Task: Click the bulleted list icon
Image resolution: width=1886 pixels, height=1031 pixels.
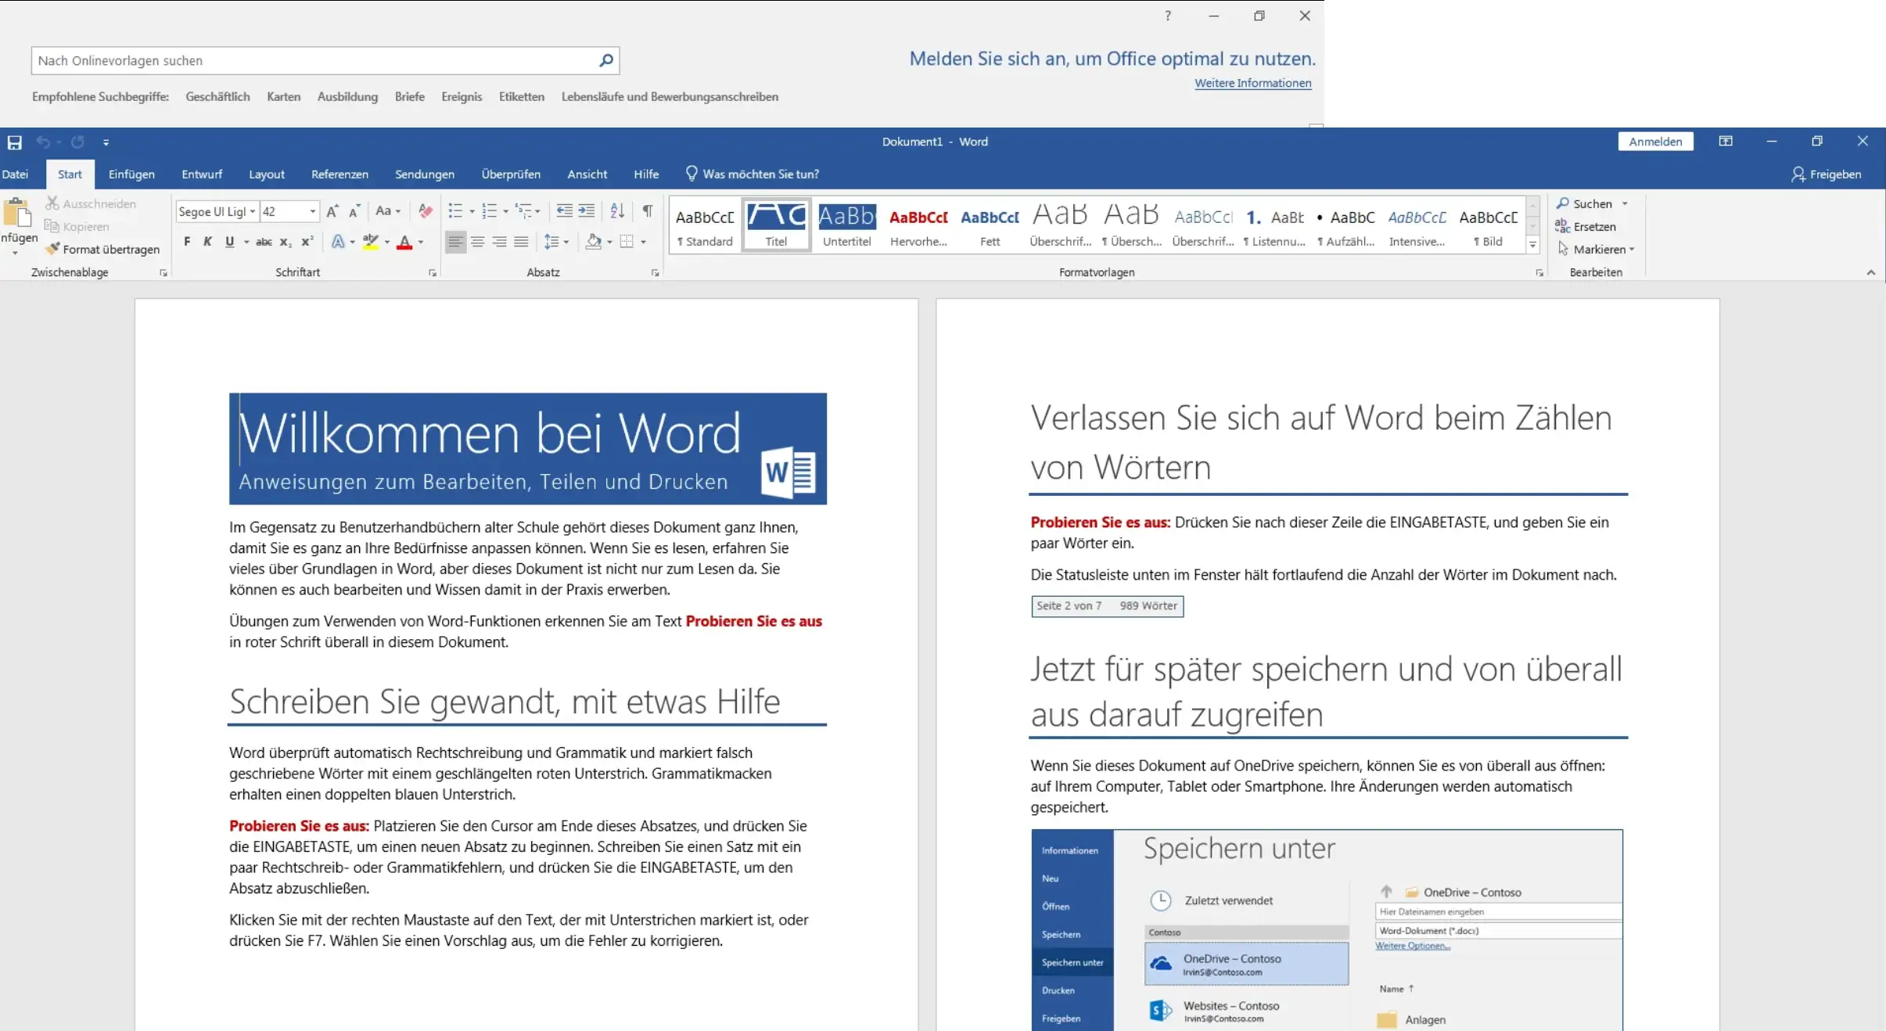Action: [x=455, y=211]
